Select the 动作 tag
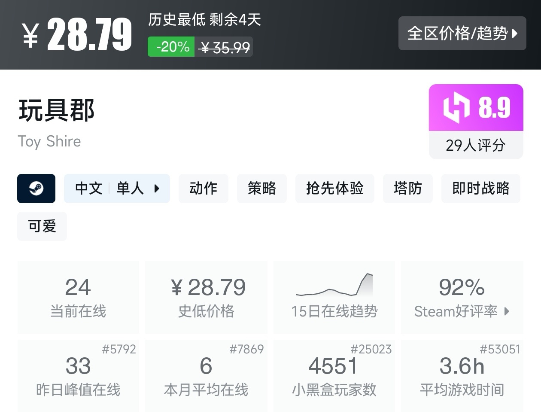The width and height of the screenshot is (541, 414). click(x=203, y=188)
